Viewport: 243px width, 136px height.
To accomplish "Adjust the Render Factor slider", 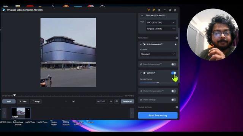I will coord(158,83).
